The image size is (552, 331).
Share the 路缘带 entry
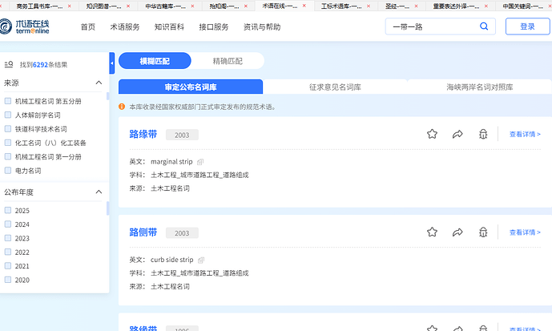[x=457, y=134]
